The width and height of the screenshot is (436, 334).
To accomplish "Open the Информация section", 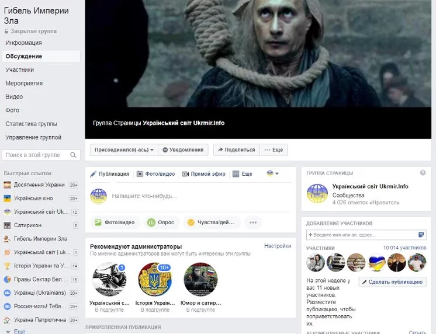I will pyautogui.click(x=23, y=43).
